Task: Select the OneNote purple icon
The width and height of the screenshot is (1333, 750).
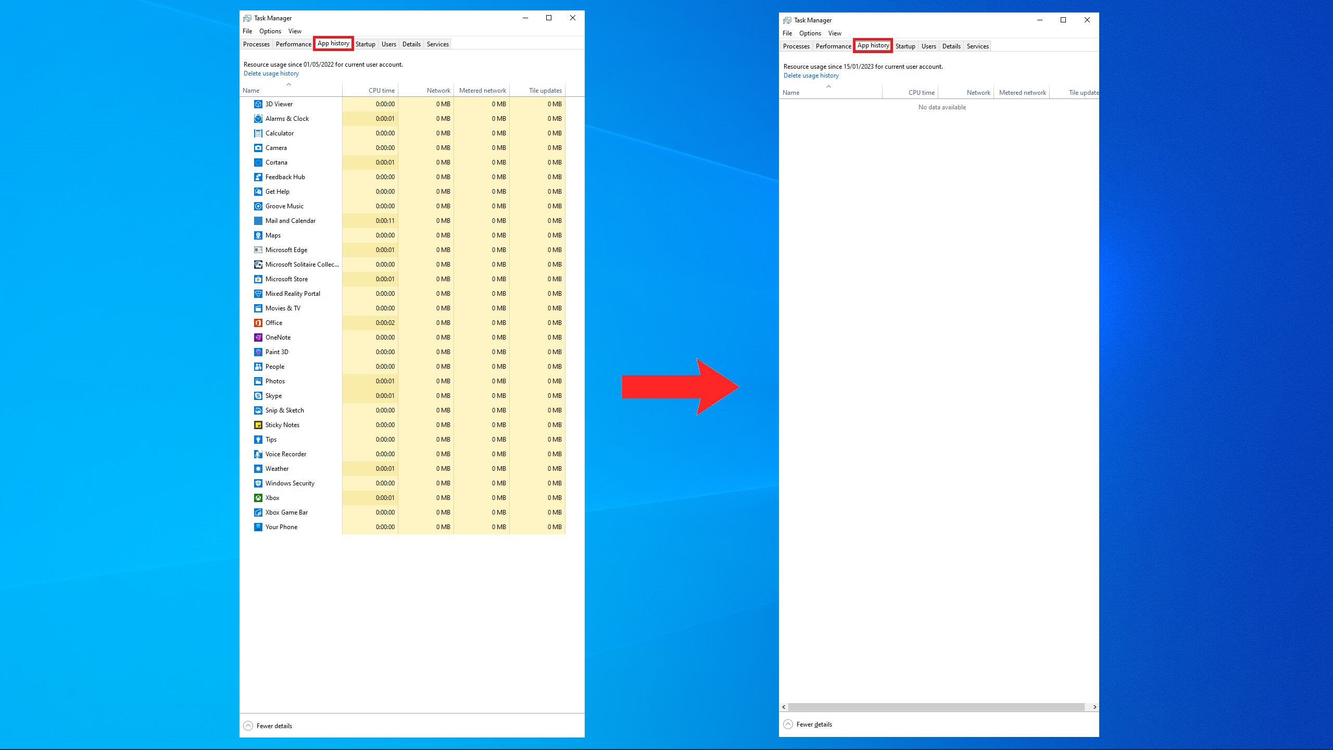Action: 258,337
